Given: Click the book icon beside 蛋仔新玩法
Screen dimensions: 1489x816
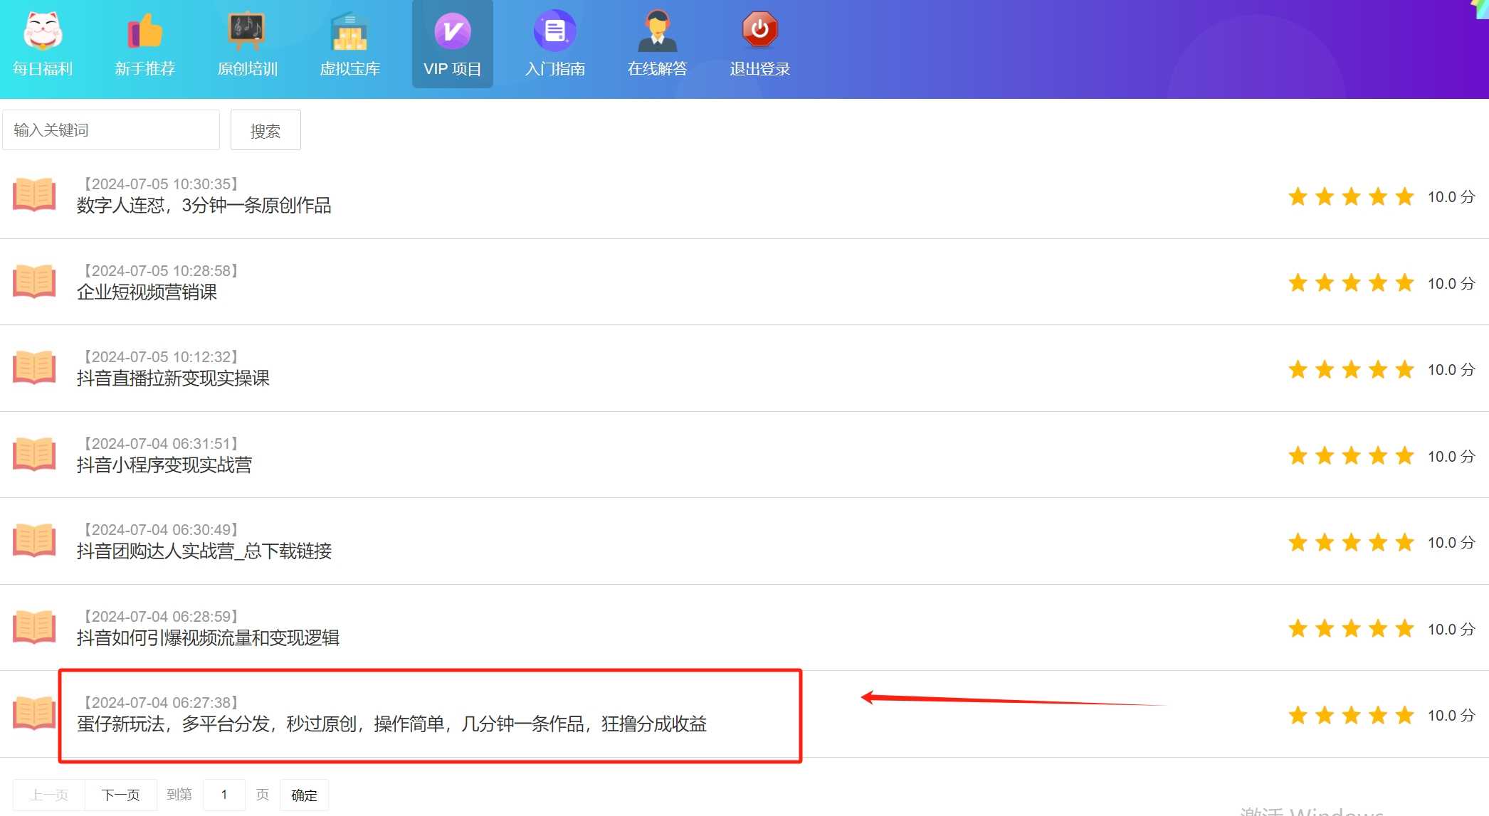Looking at the screenshot, I should point(34,714).
